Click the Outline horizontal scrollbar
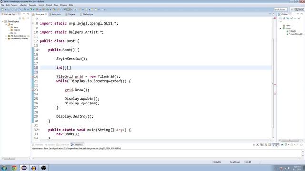This screenshot has width=305, height=171. [x=290, y=140]
